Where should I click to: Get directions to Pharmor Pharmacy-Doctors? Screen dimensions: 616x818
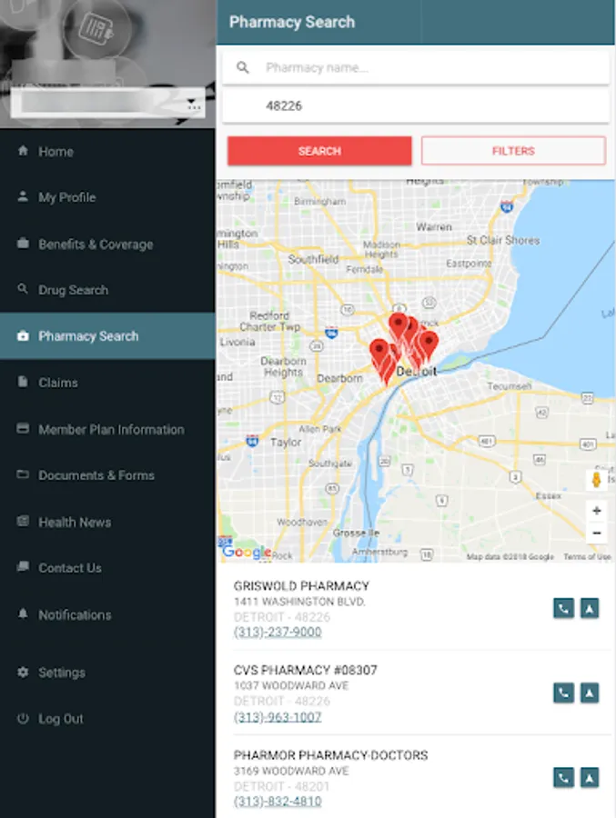590,778
